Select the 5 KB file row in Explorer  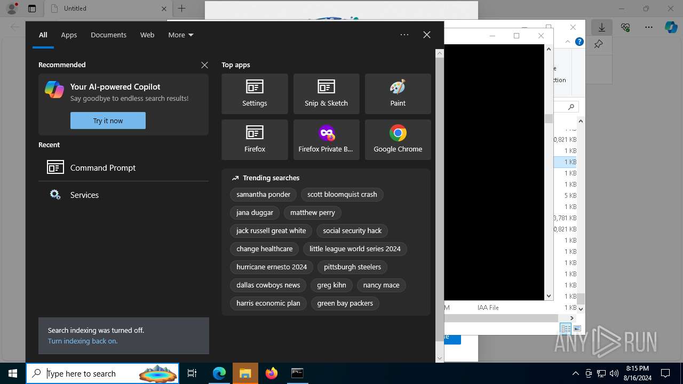[x=565, y=195]
